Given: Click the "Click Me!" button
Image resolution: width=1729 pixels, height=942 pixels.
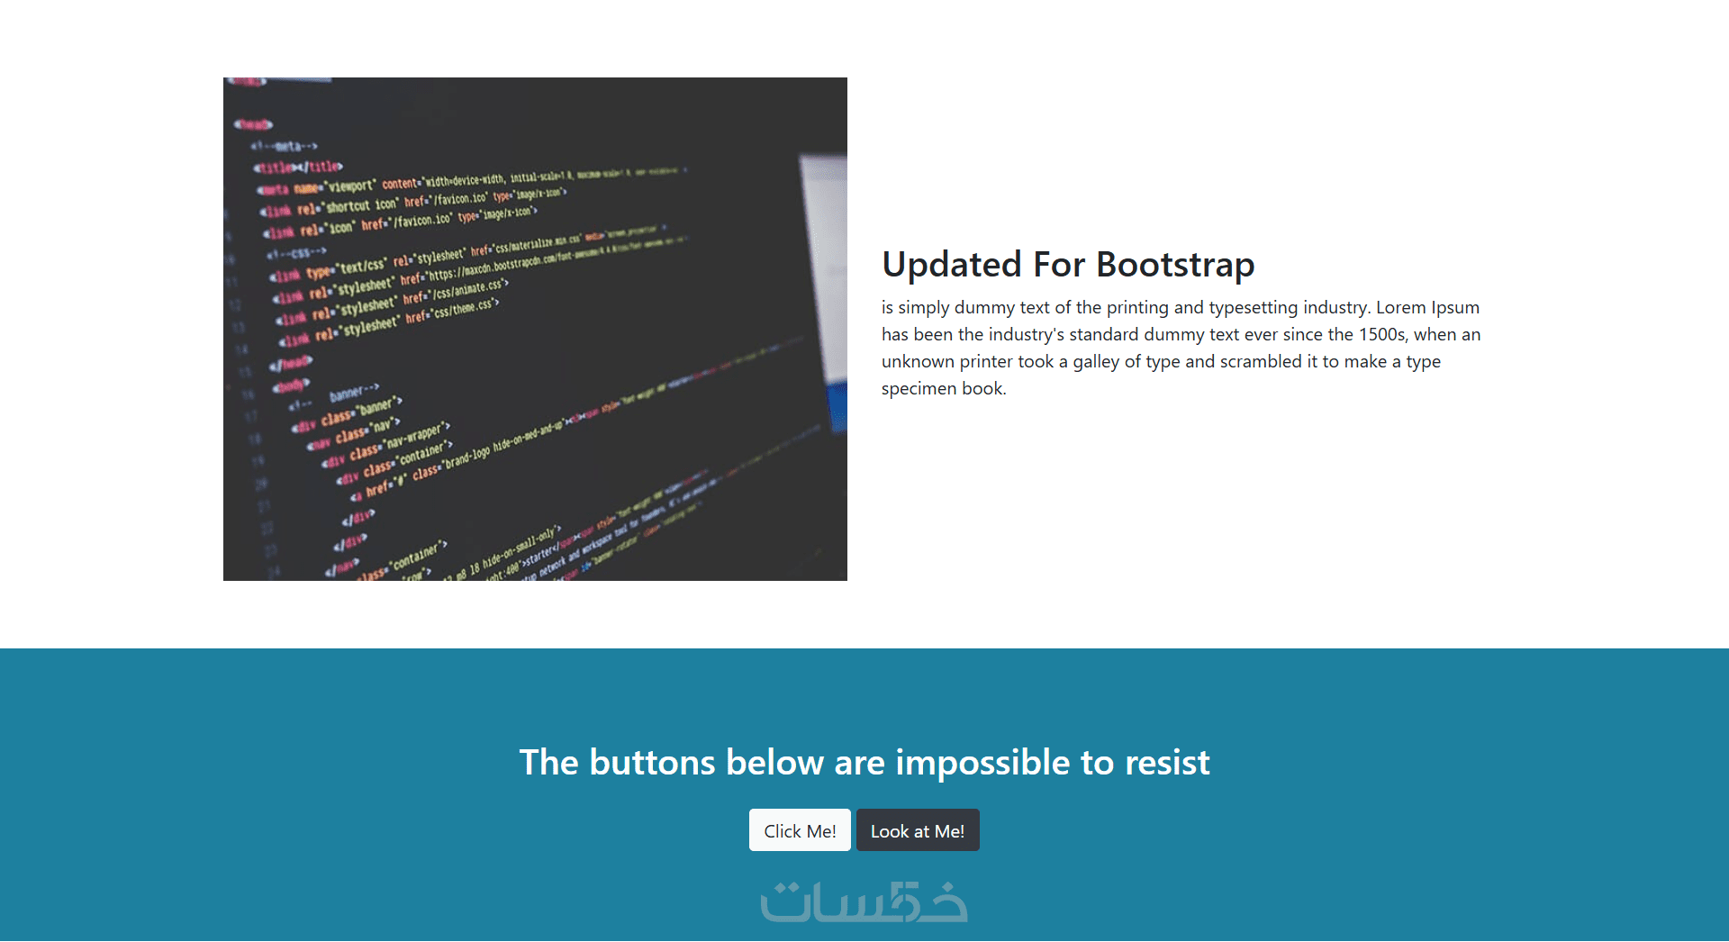Looking at the screenshot, I should click(x=800, y=830).
